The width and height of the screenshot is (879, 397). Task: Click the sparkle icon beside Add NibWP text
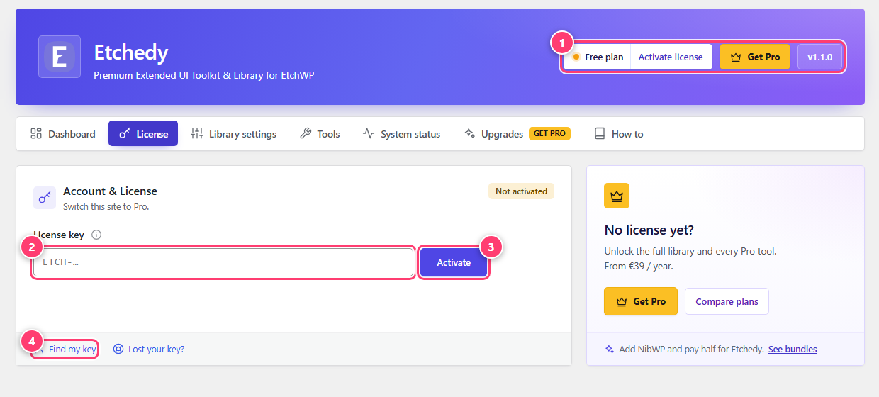pyautogui.click(x=610, y=349)
